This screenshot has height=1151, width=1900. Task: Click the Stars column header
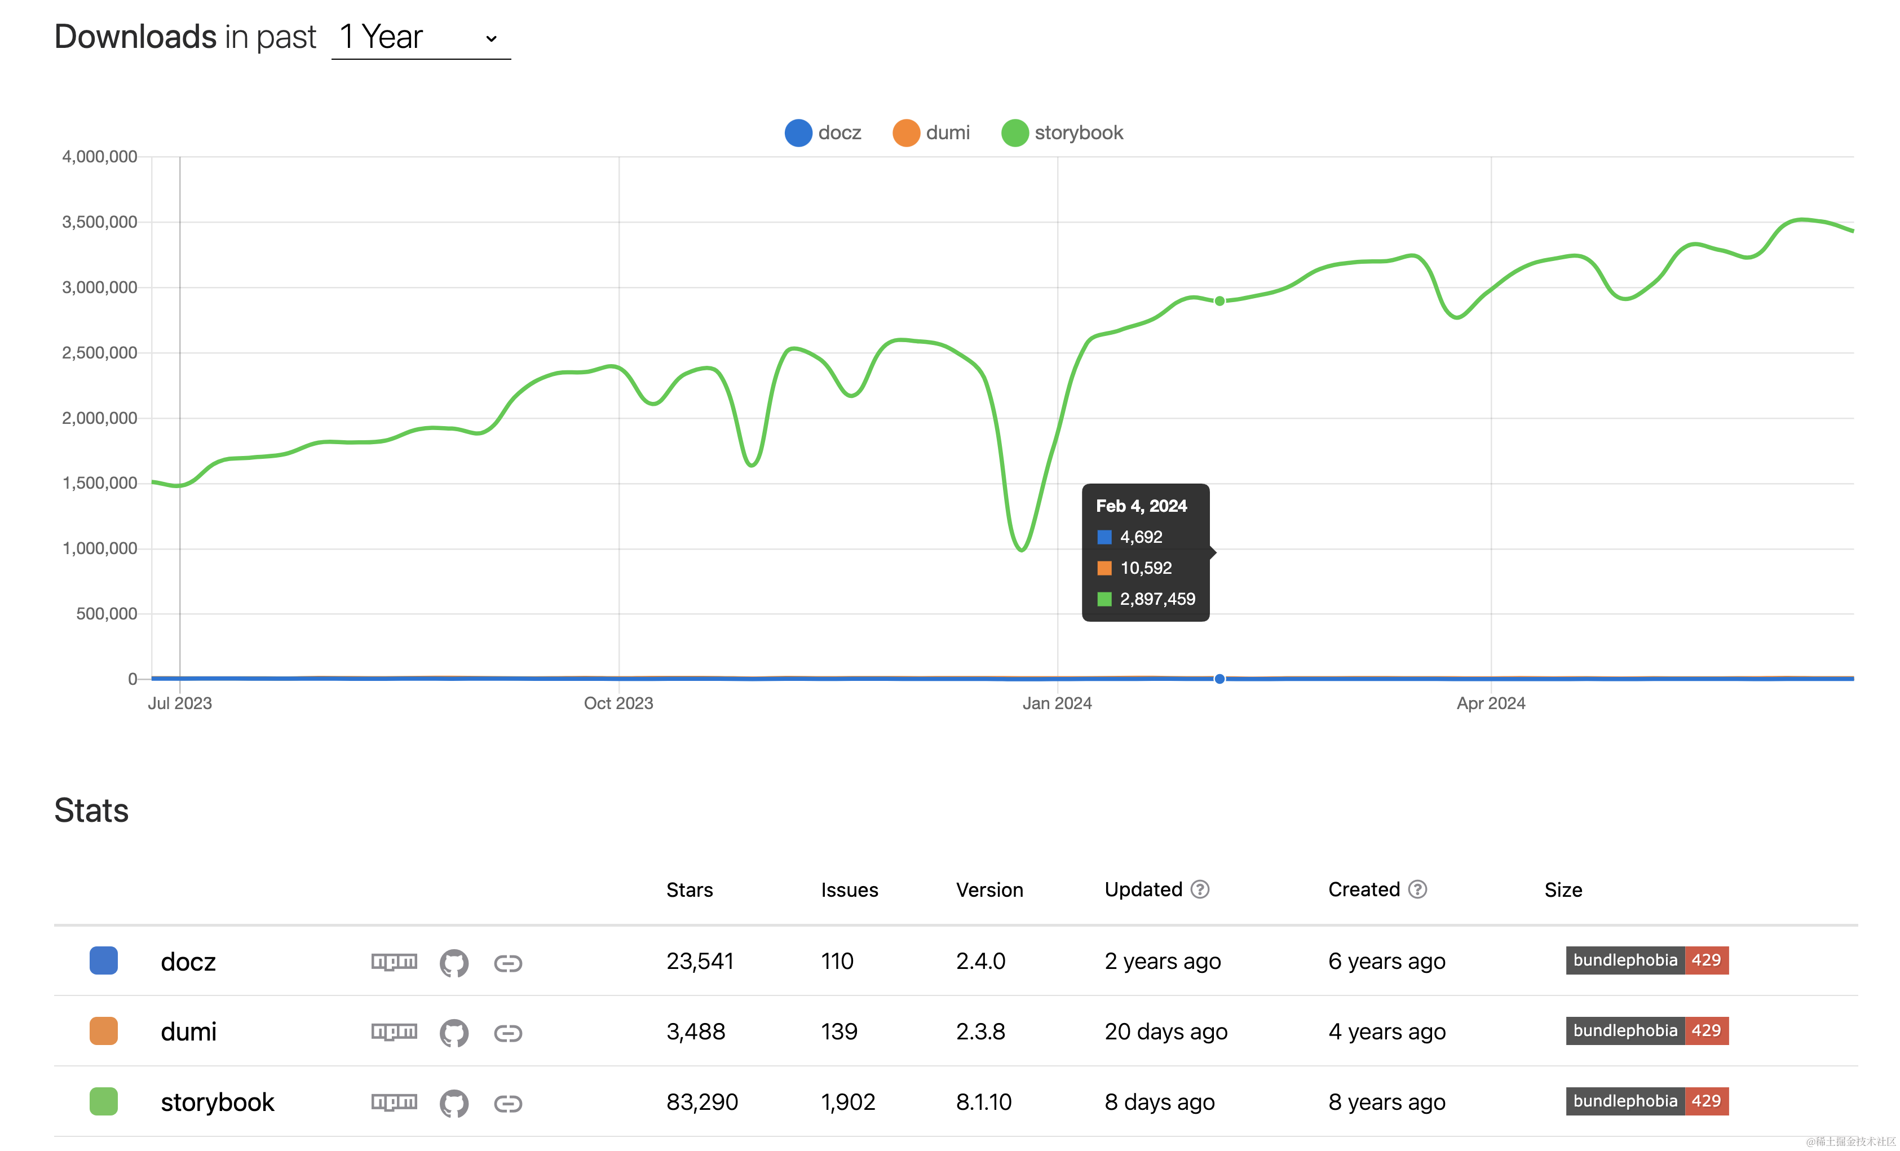[690, 891]
